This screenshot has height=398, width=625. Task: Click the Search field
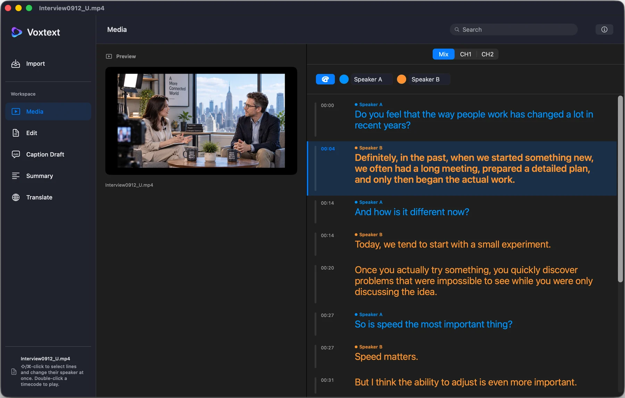point(514,29)
